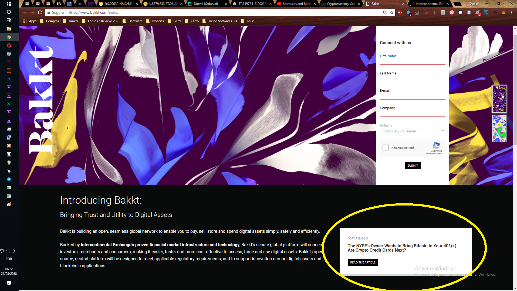The width and height of the screenshot is (517, 291).
Task: Expand the Fóruns e Reviews bookmarks folder
Action: (100, 21)
